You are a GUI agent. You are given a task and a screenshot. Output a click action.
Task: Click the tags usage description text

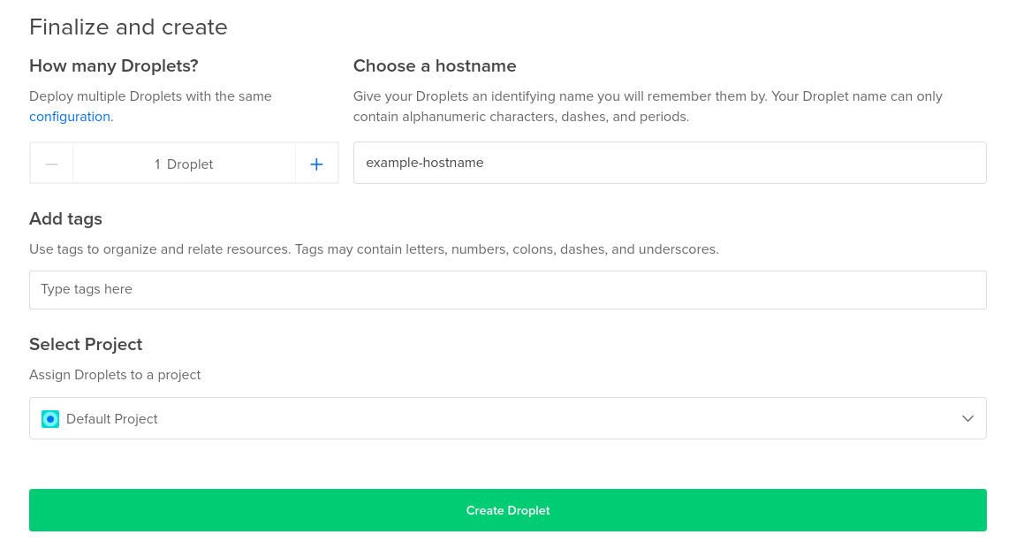(374, 249)
